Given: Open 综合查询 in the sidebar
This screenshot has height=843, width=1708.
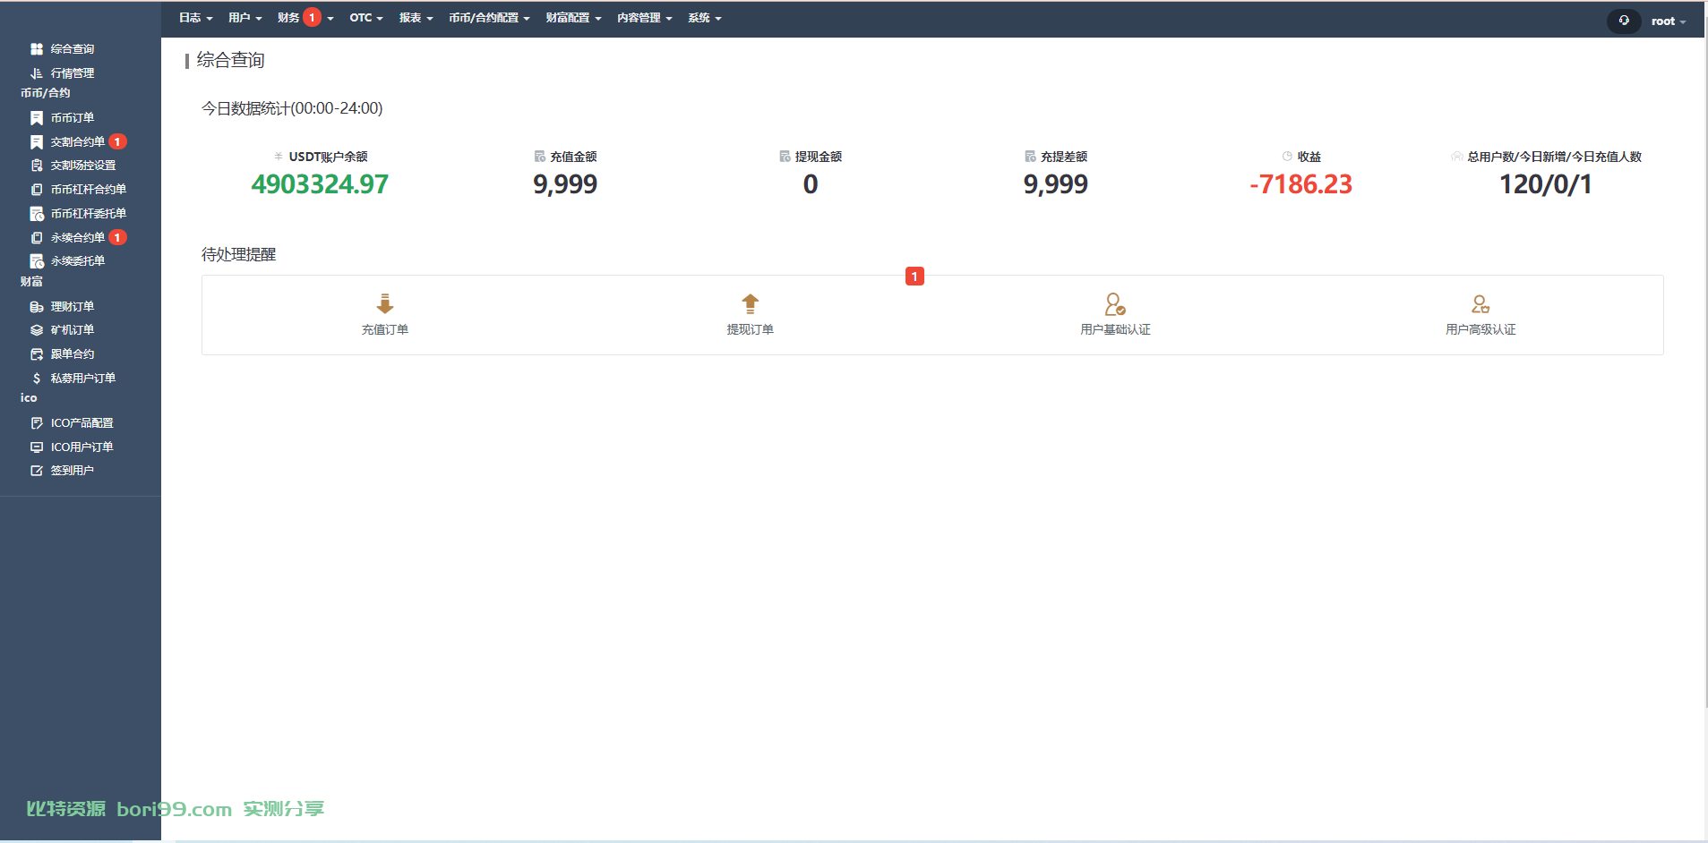Looking at the screenshot, I should click(x=73, y=49).
